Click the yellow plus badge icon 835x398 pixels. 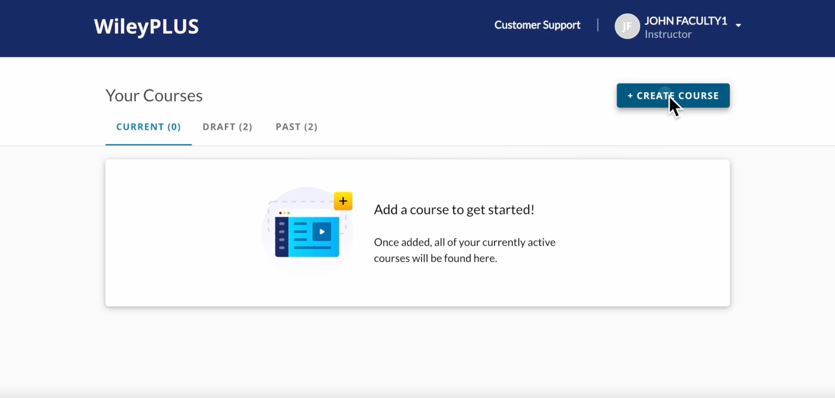343,201
